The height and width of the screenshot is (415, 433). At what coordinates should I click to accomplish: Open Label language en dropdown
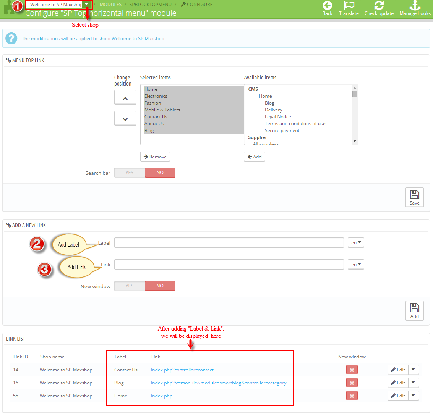(x=356, y=242)
